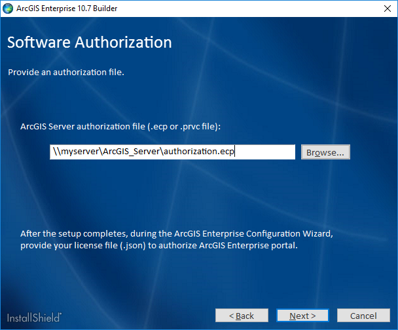Click "Provide an authorization file." text
The height and width of the screenshot is (330, 398).
66,72
